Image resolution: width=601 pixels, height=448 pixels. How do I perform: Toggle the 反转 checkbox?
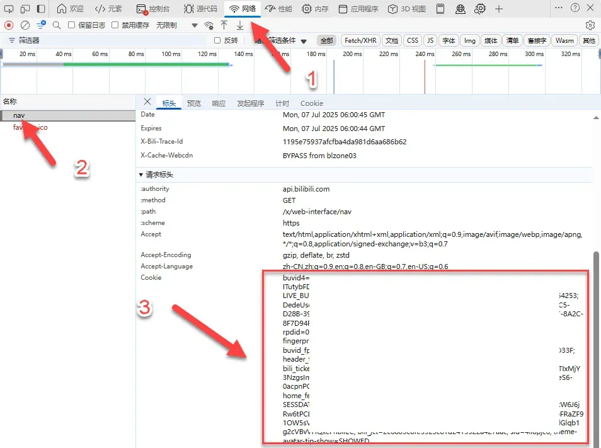tap(218, 40)
